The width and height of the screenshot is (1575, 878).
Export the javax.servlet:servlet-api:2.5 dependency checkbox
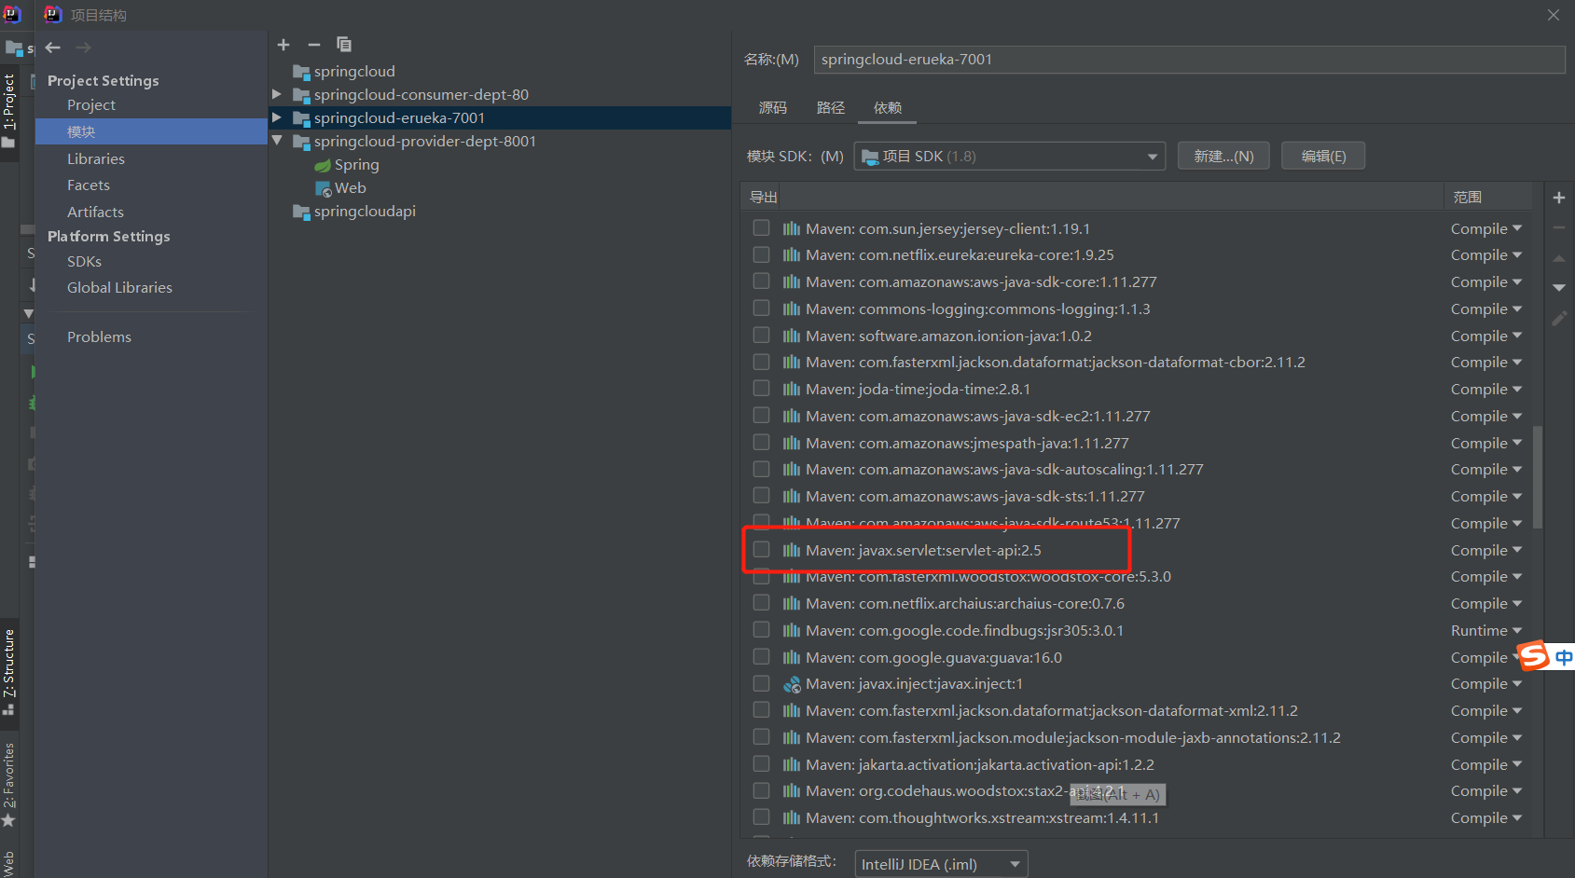click(761, 550)
